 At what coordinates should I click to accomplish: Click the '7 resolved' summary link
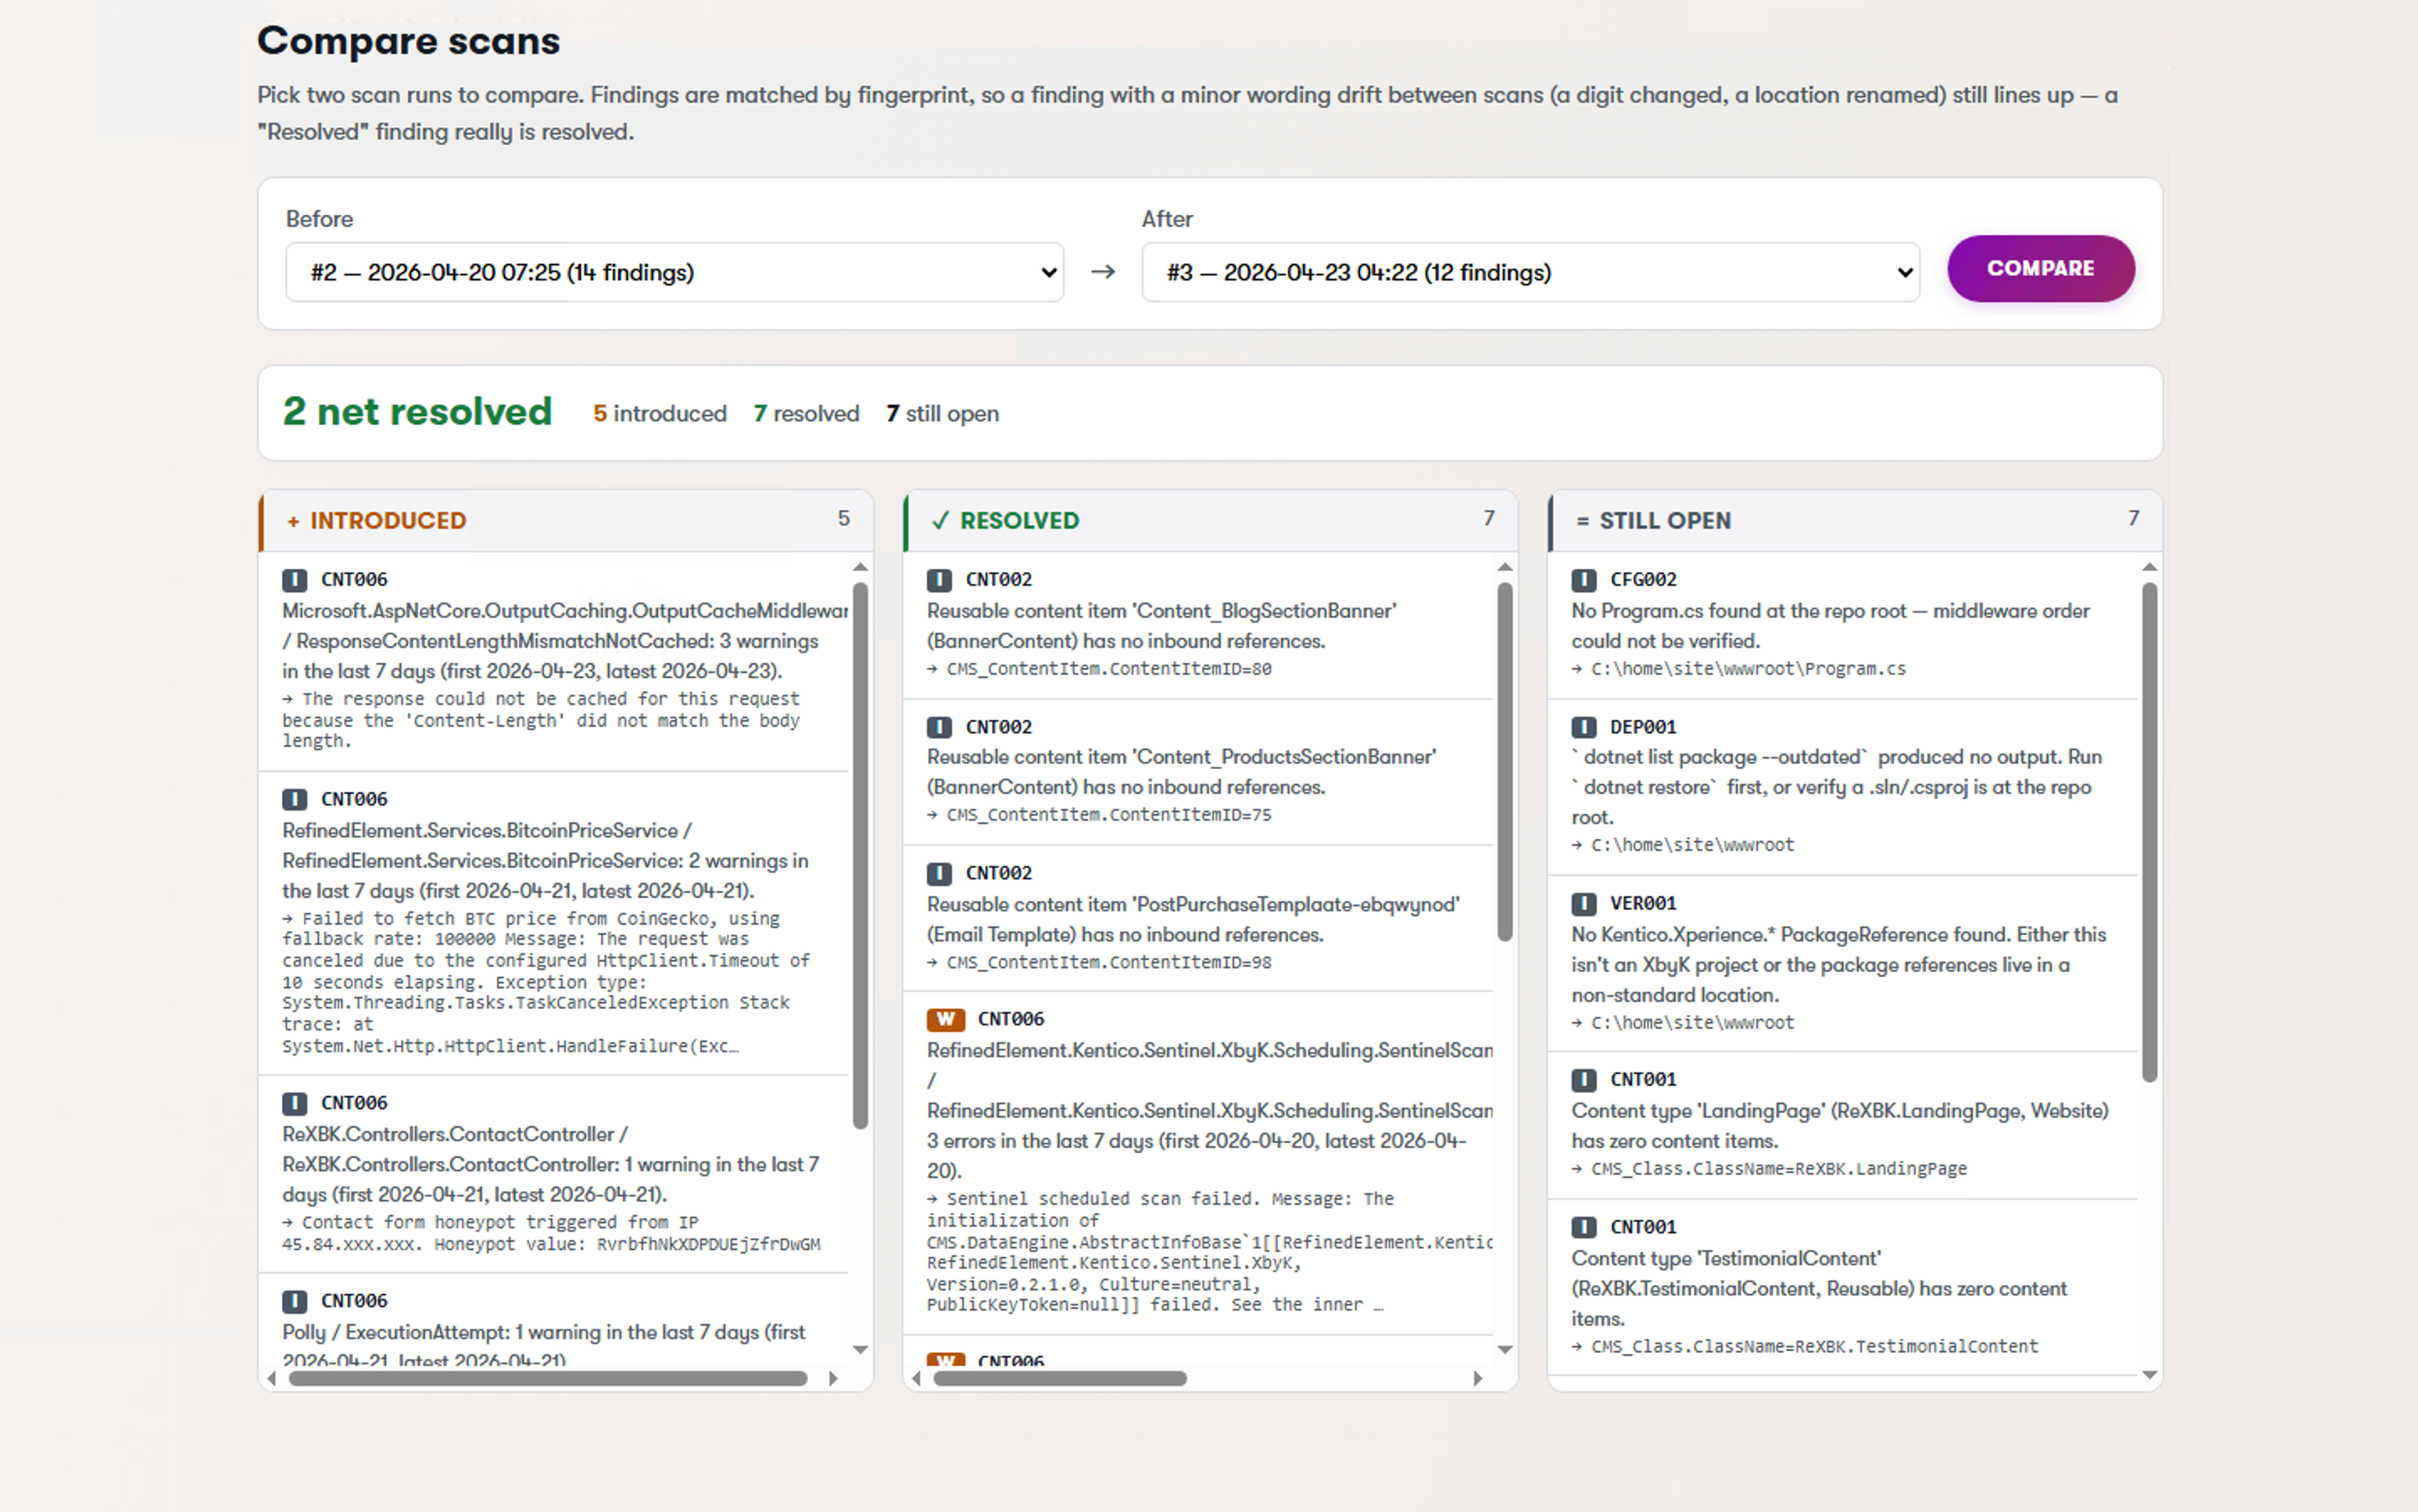coord(805,413)
